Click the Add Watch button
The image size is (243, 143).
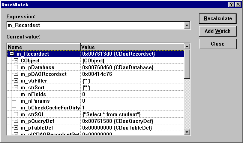(218, 31)
